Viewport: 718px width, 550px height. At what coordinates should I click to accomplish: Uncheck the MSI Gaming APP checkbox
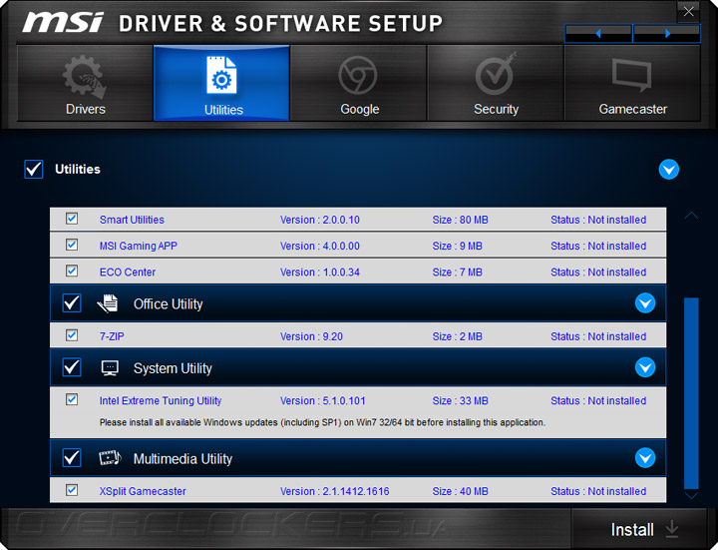coord(72,245)
